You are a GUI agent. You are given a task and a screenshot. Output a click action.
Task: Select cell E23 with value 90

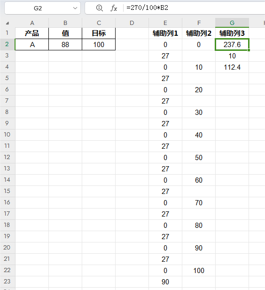tap(165, 282)
